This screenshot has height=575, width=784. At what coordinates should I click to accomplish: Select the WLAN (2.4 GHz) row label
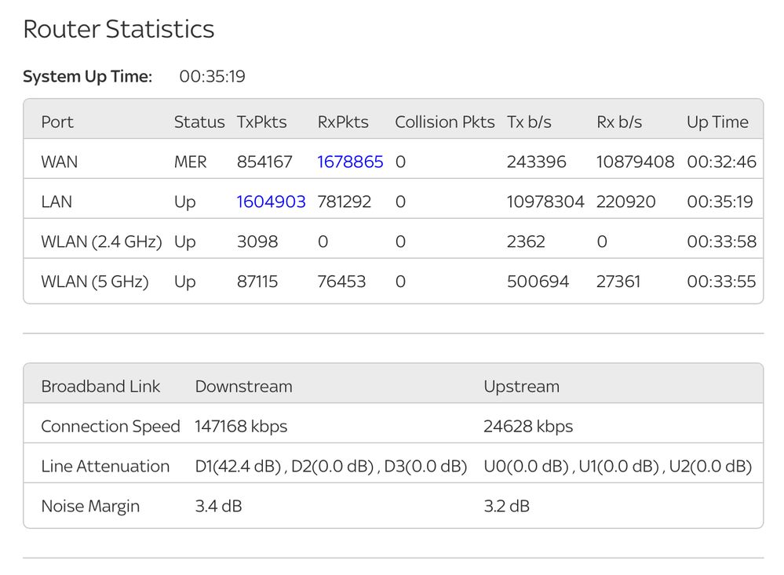101,242
